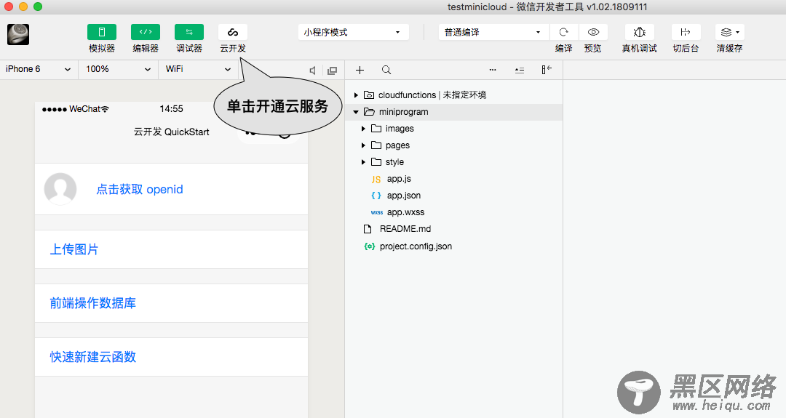The image size is (786, 418).
Task: Click the 预览 preview eye icon
Action: 593,32
